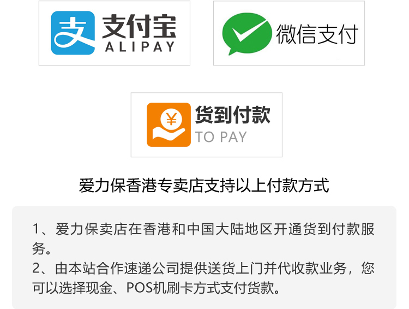Click the gray TO PAY text
The image size is (409, 309).
point(221,137)
